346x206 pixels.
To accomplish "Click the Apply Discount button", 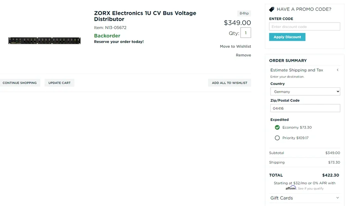I will (x=287, y=37).
